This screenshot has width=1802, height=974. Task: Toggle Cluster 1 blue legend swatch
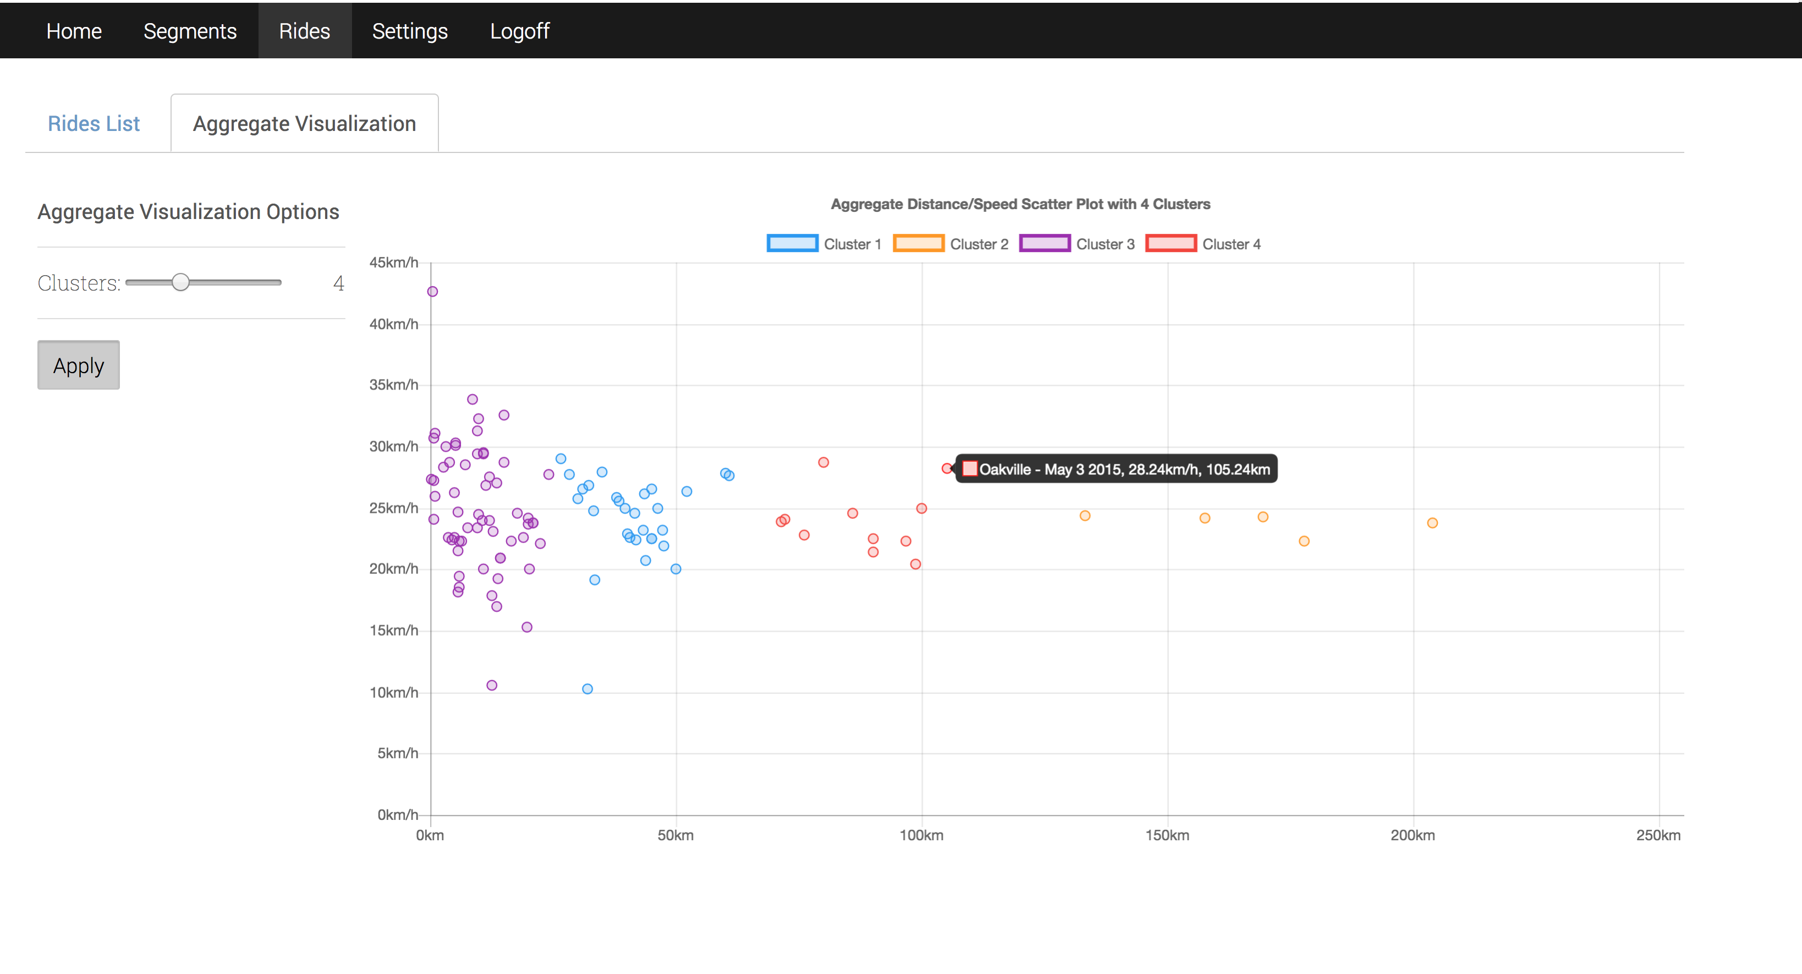tap(792, 243)
